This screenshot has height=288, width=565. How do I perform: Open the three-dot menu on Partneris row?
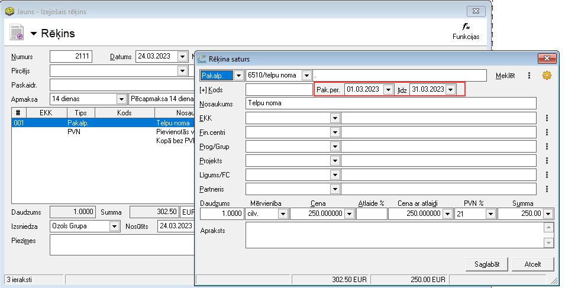pos(547,189)
